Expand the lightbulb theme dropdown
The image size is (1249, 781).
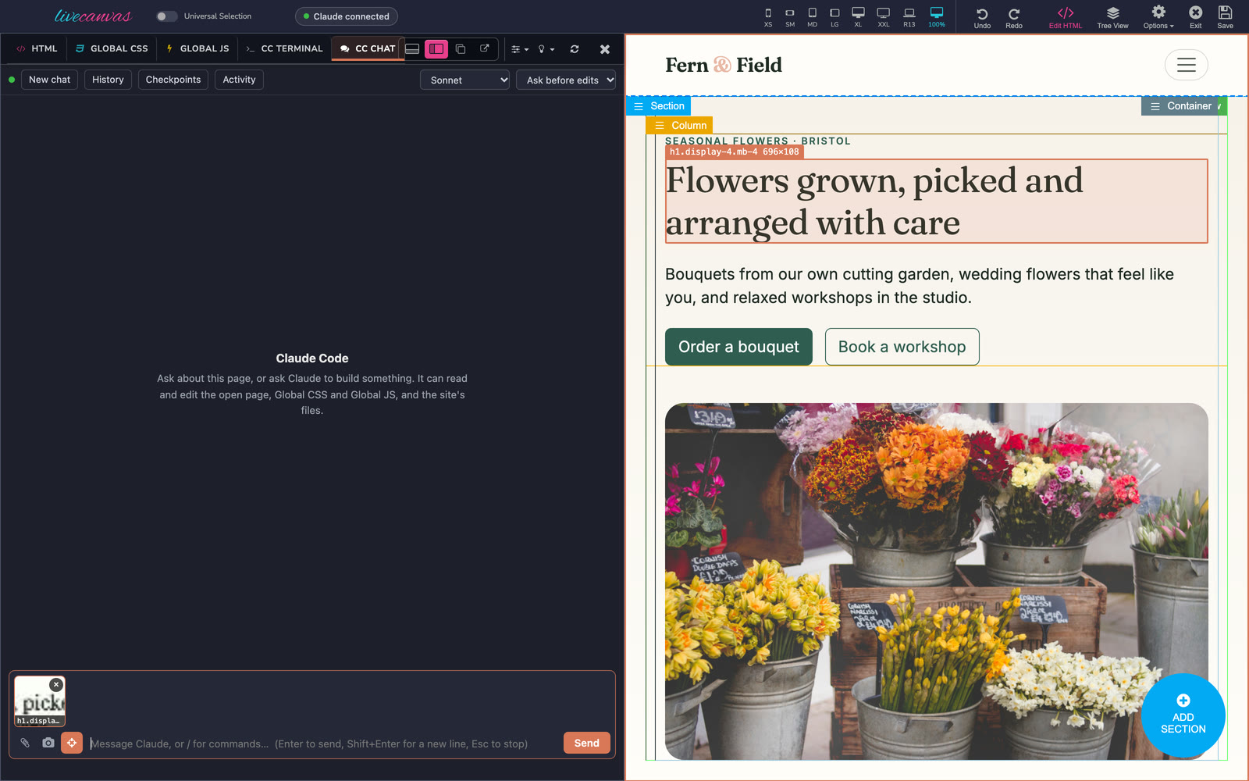coord(546,49)
